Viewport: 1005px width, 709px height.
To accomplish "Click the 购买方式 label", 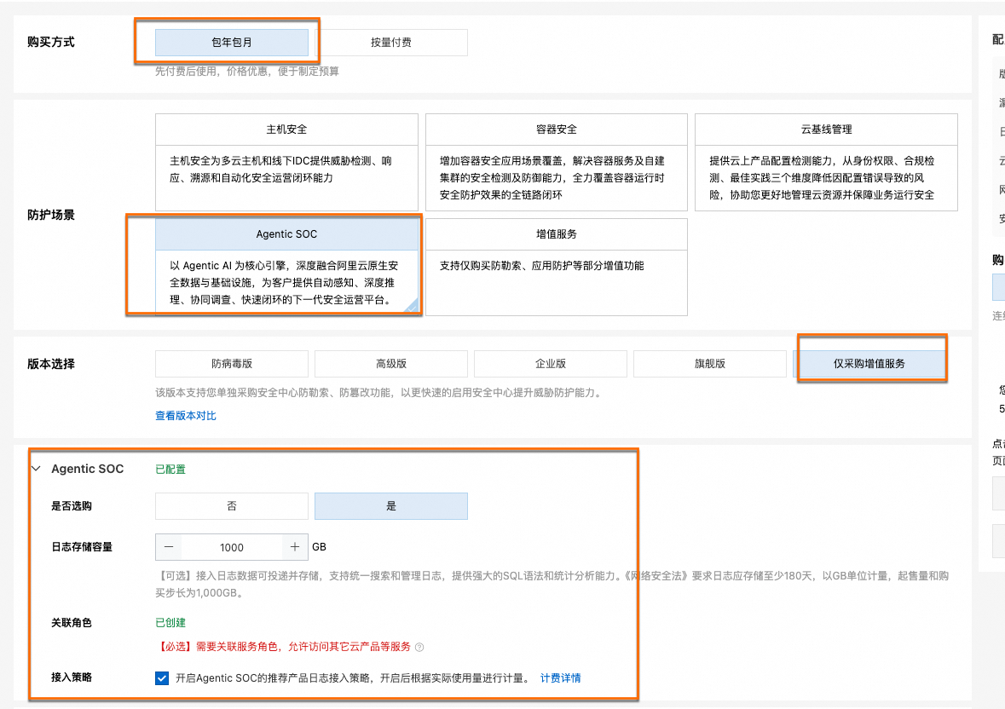I will (50, 43).
